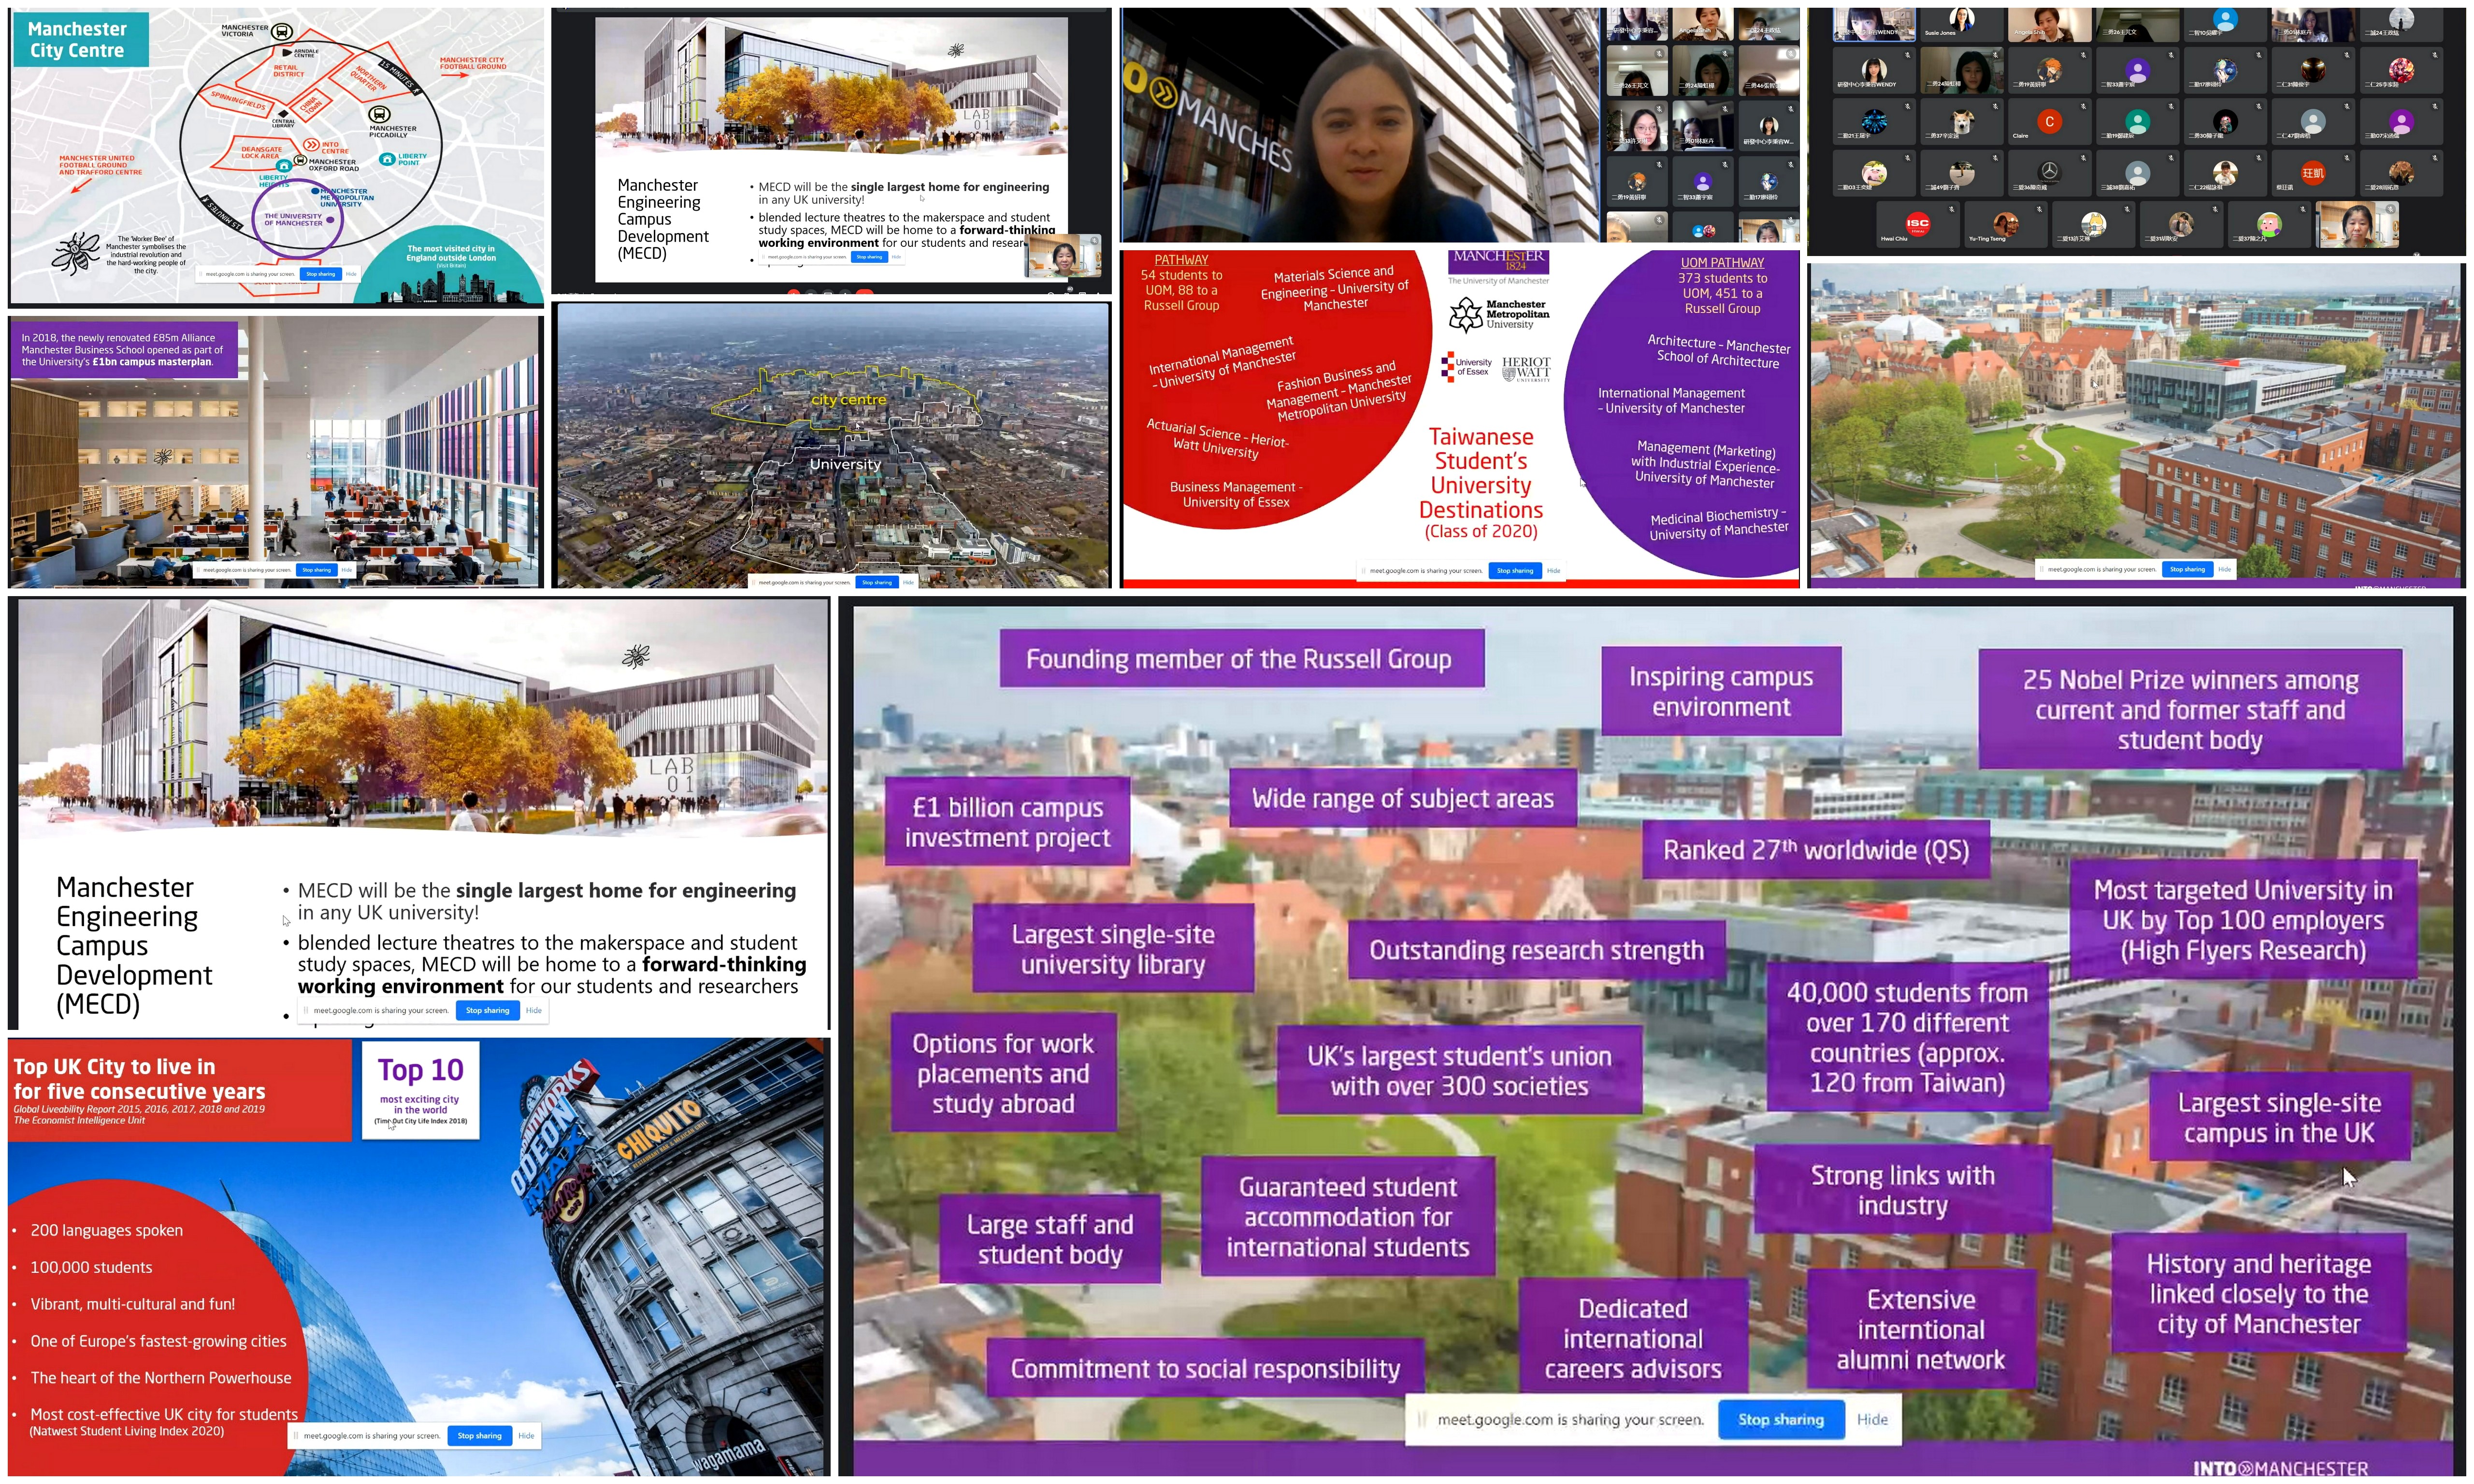Click Hwai Chiu's ISC logo avatar

1918,224
